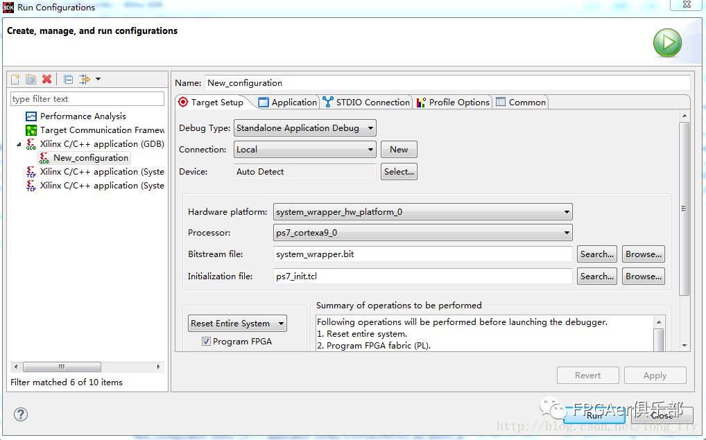Viewport: 706px width, 440px height.
Task: Delete the selected configuration with the red X
Action: tap(47, 80)
